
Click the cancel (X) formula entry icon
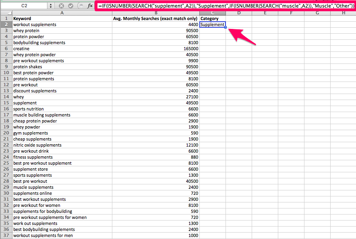pyautogui.click(x=62, y=6)
